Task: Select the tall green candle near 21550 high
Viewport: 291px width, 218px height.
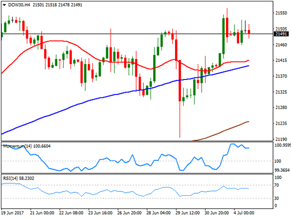Action: [224, 36]
